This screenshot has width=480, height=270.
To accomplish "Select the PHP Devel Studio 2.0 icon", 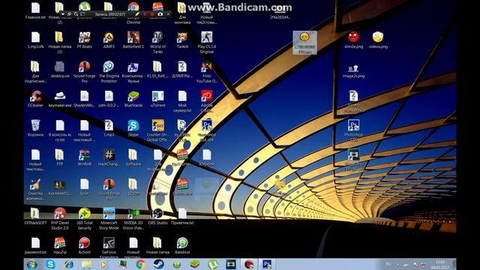I will [60, 218].
